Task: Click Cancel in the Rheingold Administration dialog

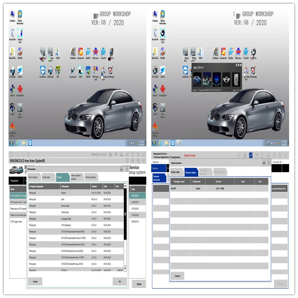Action: (x=35, y=281)
